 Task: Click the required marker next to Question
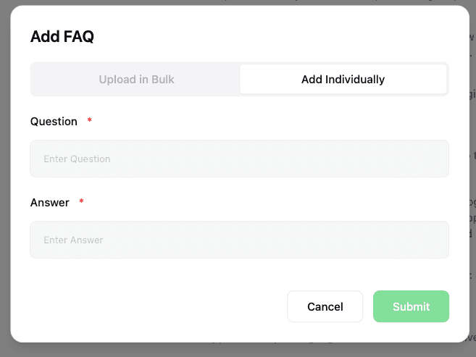[x=89, y=122]
